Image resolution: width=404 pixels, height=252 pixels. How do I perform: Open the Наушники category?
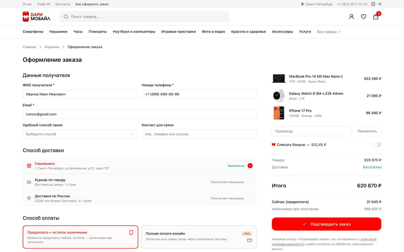[x=58, y=32]
